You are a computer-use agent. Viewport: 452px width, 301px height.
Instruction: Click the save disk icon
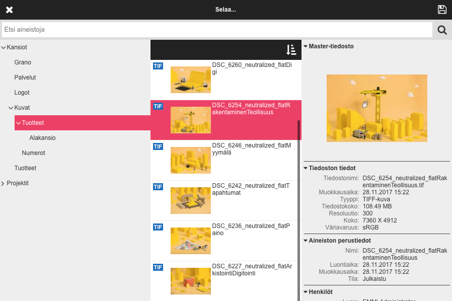pyautogui.click(x=442, y=10)
